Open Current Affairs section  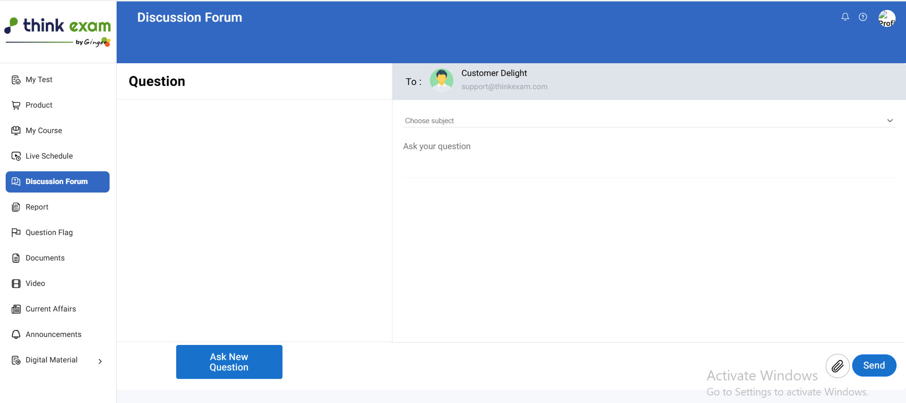point(51,309)
